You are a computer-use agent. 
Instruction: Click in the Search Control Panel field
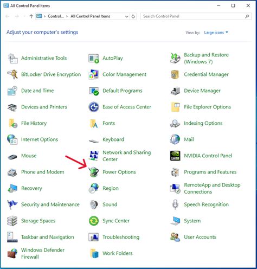pyautogui.click(x=196, y=16)
